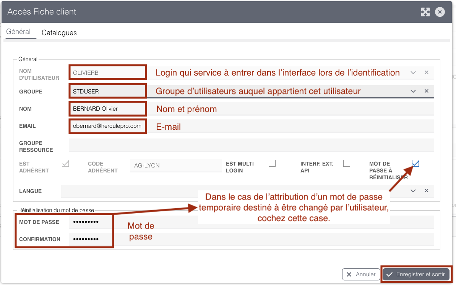Save with Enregistrer et sortir
The image size is (456, 285).
click(416, 274)
